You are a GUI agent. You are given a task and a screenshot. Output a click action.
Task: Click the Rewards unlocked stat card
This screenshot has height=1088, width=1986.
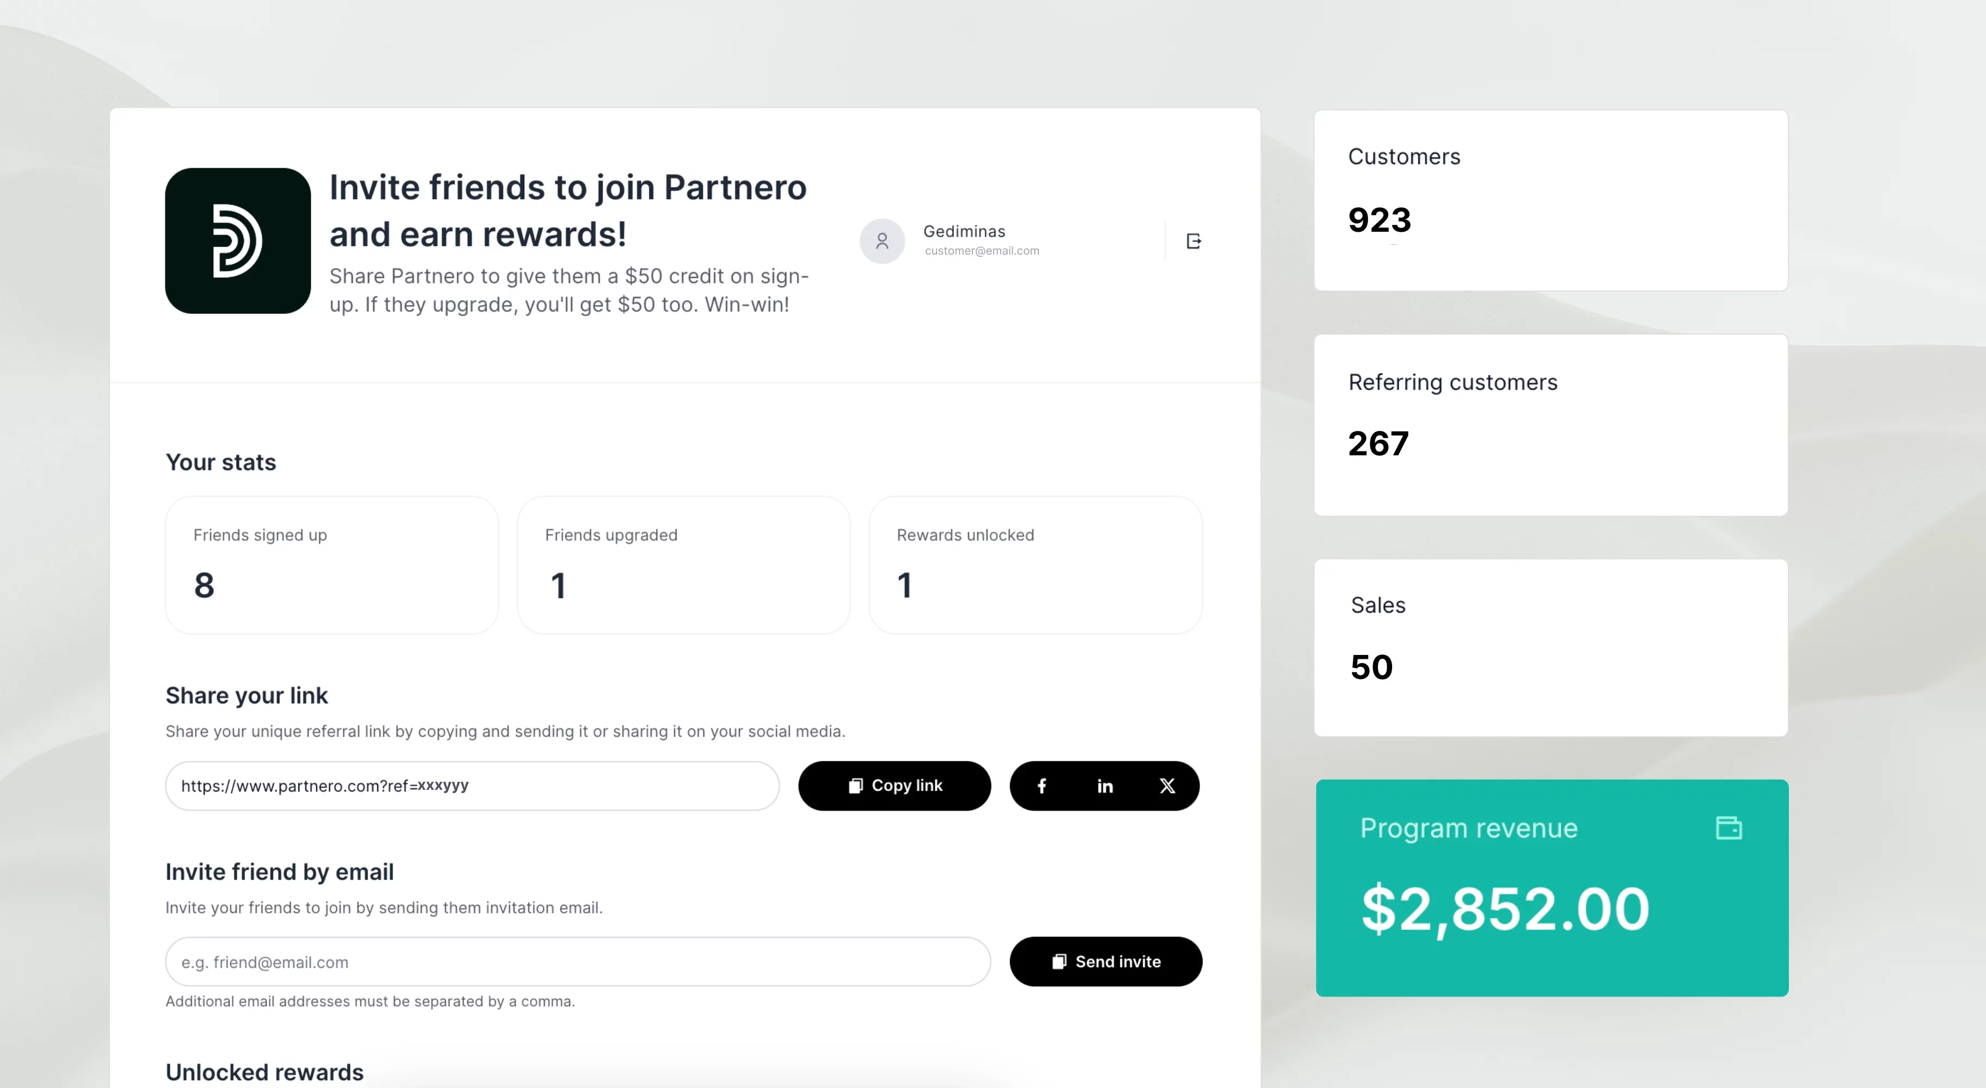(1034, 565)
